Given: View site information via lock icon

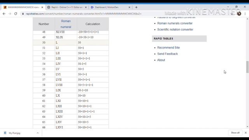Looking at the screenshot, I should (x=23, y=14).
